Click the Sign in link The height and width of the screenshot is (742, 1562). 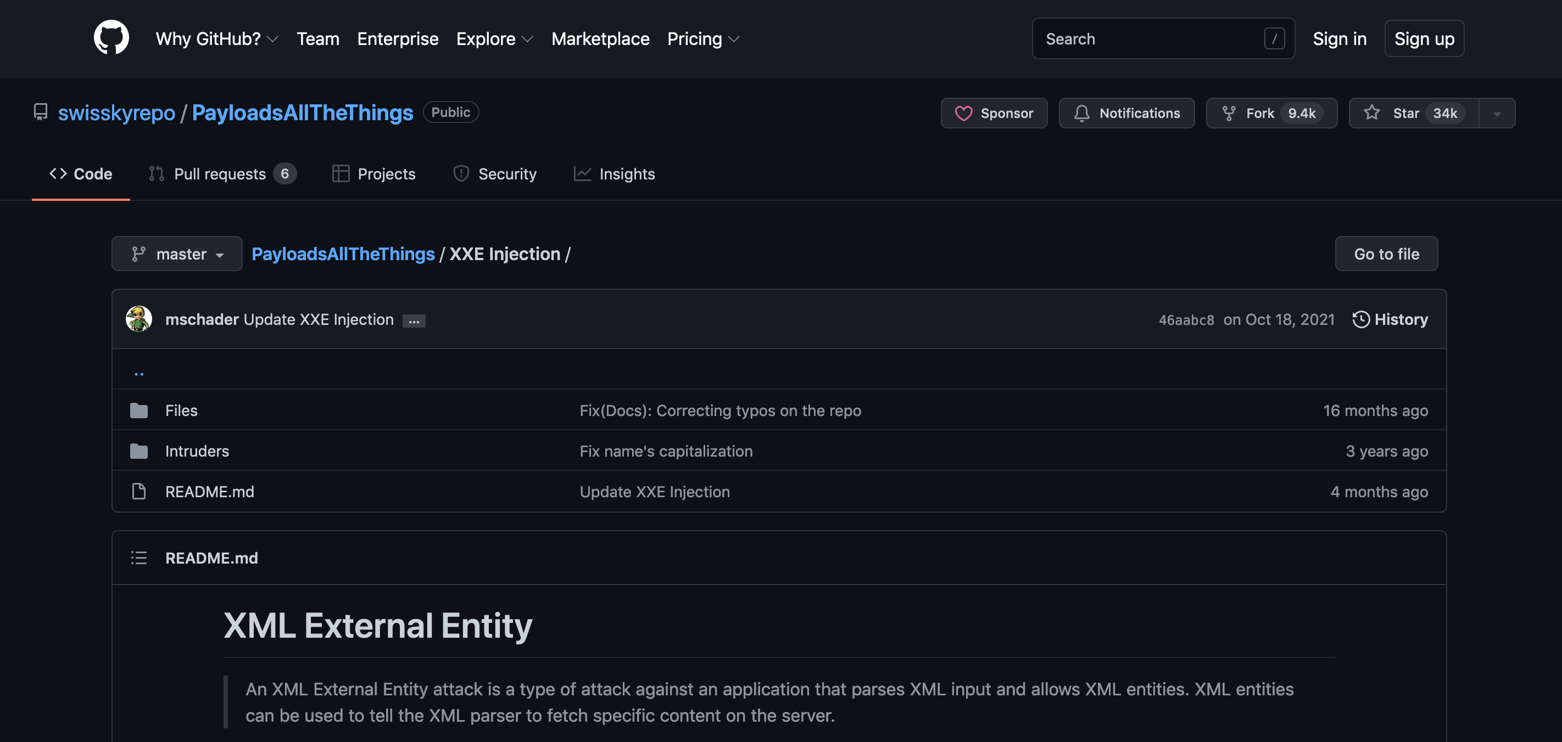pyautogui.click(x=1340, y=39)
